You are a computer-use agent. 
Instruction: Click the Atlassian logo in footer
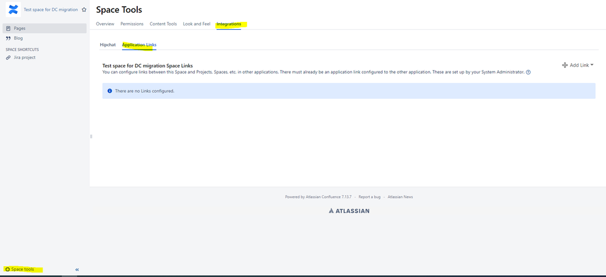click(349, 211)
